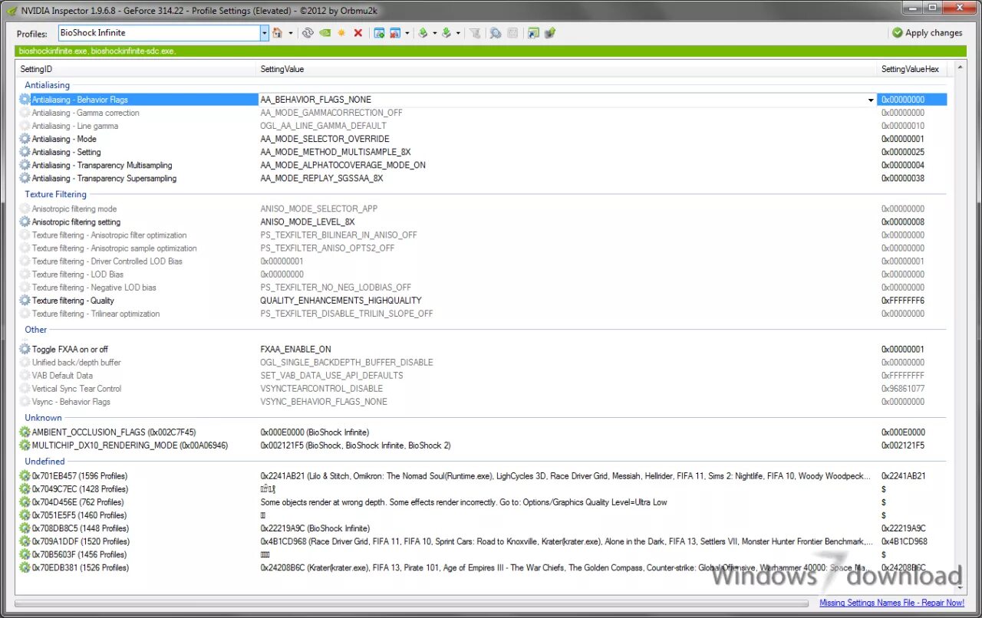Image resolution: width=982 pixels, height=618 pixels.
Task: Click the Texture Filtering group header
Action: coord(55,194)
